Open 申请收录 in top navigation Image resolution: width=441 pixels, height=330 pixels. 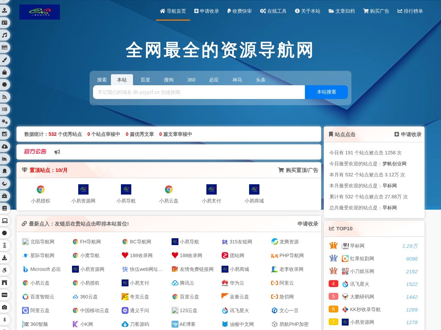(x=207, y=11)
